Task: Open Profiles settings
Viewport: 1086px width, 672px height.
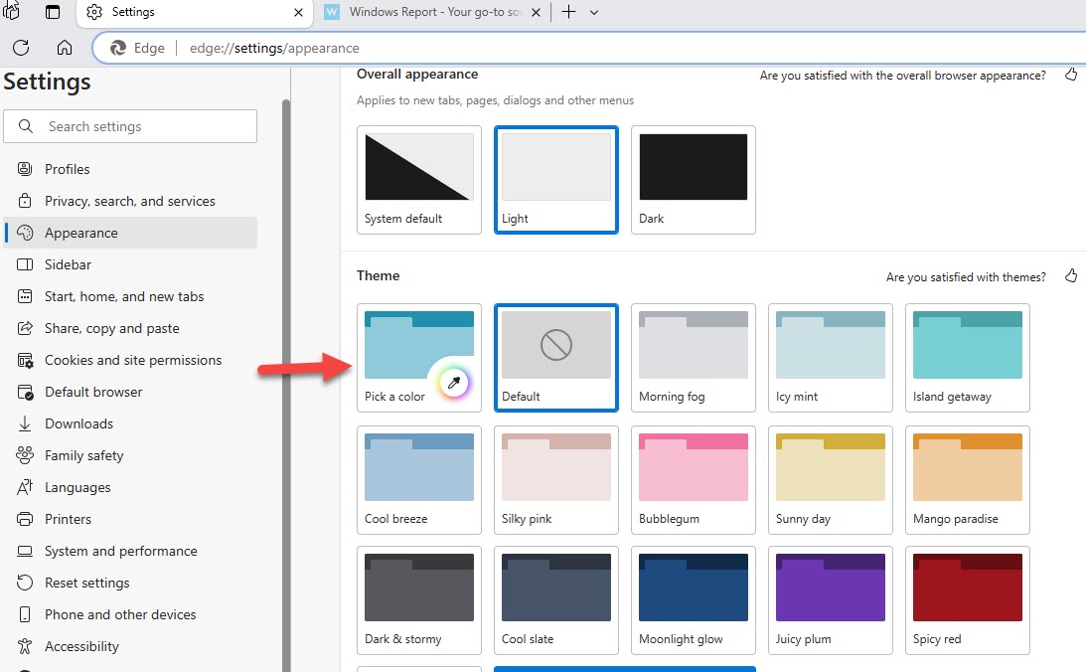Action: [x=130, y=169]
